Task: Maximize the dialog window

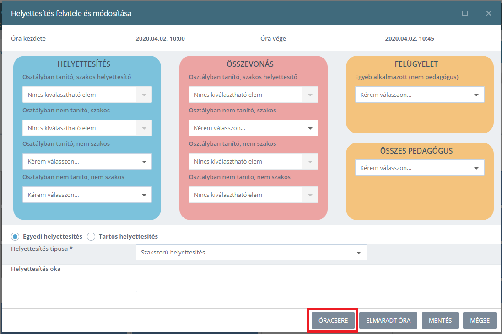Action: (465, 13)
